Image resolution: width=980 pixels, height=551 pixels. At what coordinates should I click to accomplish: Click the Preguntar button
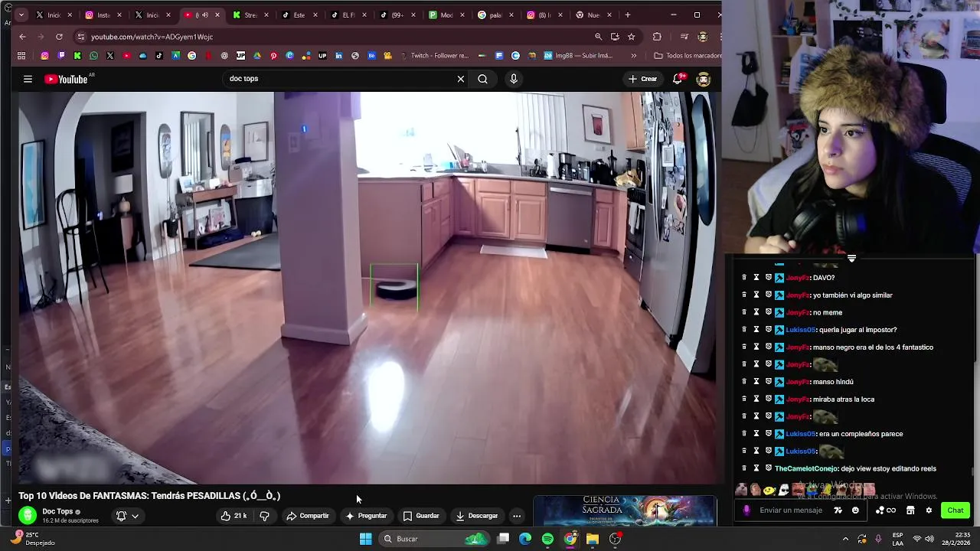(366, 516)
